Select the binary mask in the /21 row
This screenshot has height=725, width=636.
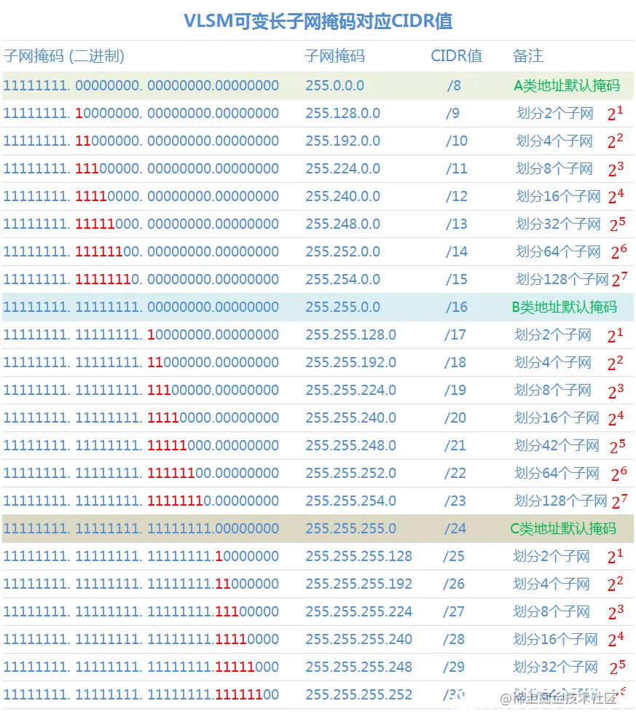(x=141, y=446)
